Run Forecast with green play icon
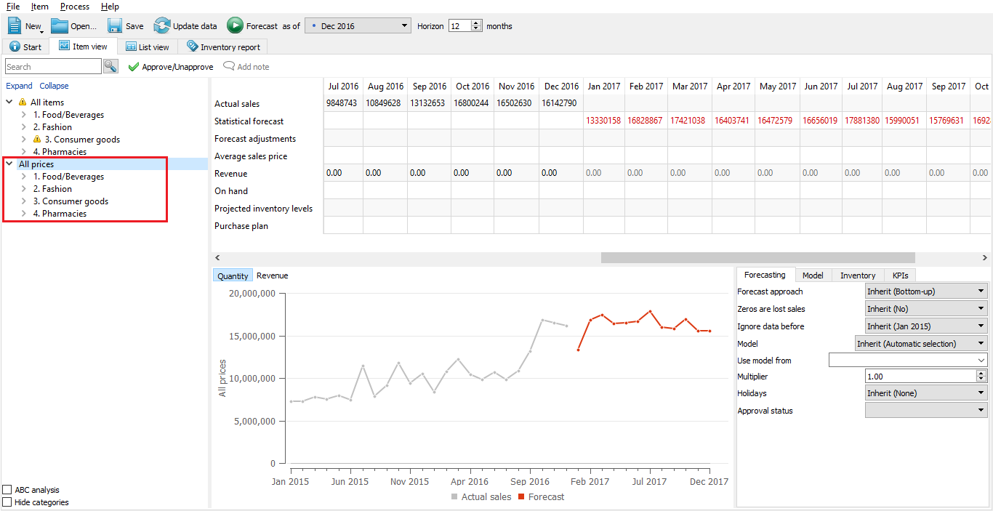The height and width of the screenshot is (511, 993). (235, 25)
